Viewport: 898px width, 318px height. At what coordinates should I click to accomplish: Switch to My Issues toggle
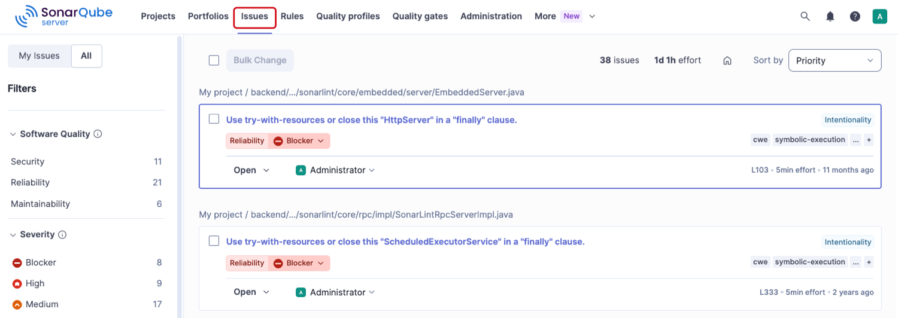[x=40, y=56]
